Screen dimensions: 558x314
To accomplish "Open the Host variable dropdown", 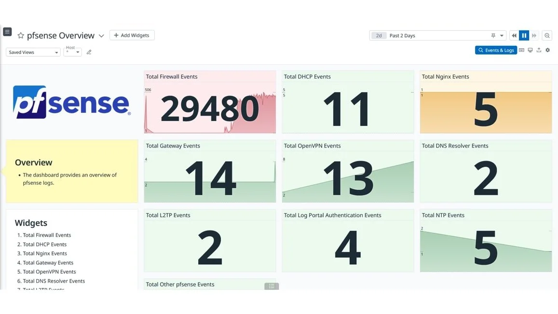I will coord(72,52).
